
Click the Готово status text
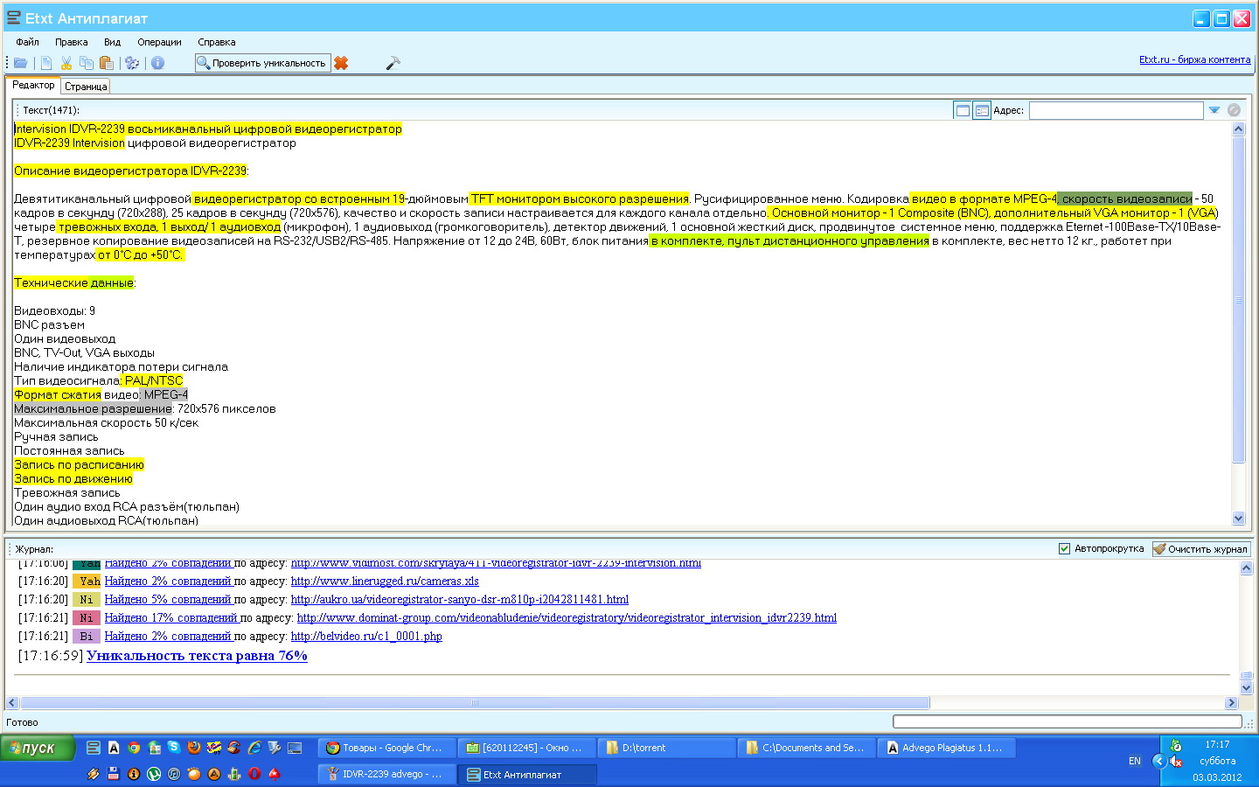(22, 722)
